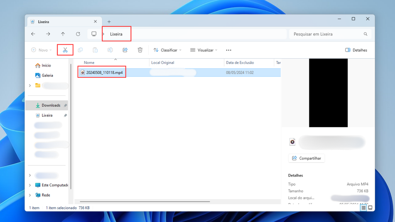
Task: Click the Cut scissors icon
Action: (65, 50)
